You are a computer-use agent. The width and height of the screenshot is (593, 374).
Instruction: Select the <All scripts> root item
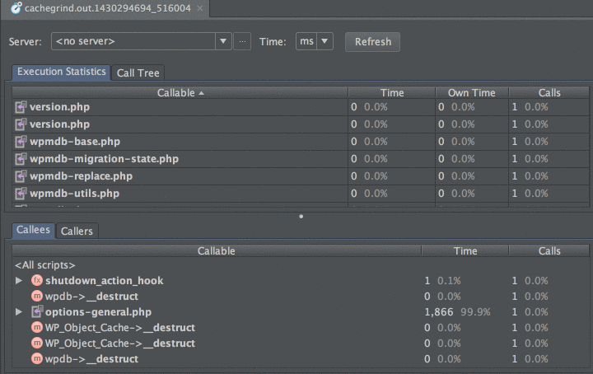tap(45, 265)
